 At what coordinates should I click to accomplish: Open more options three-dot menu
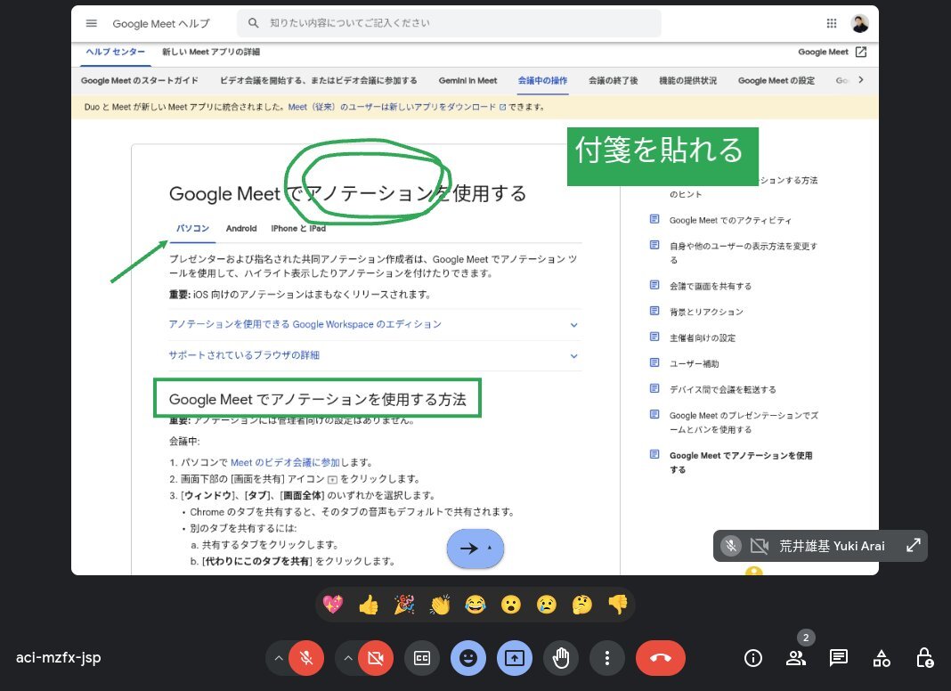tap(607, 658)
